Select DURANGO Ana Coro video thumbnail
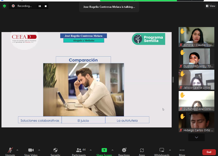Image resolution: width=218 pixels, height=156 pixels. click(x=196, y=101)
